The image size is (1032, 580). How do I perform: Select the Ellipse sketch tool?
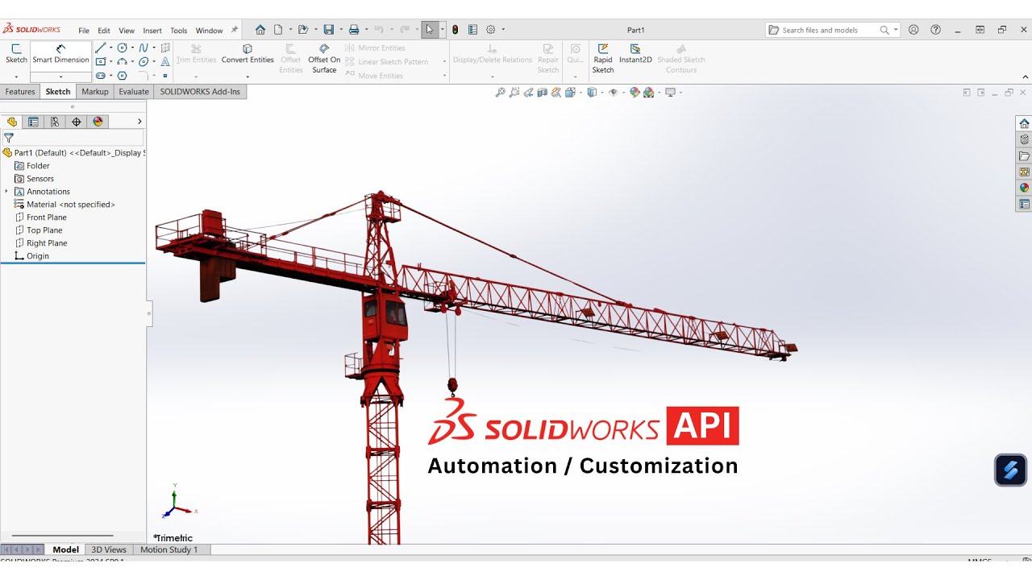click(144, 62)
